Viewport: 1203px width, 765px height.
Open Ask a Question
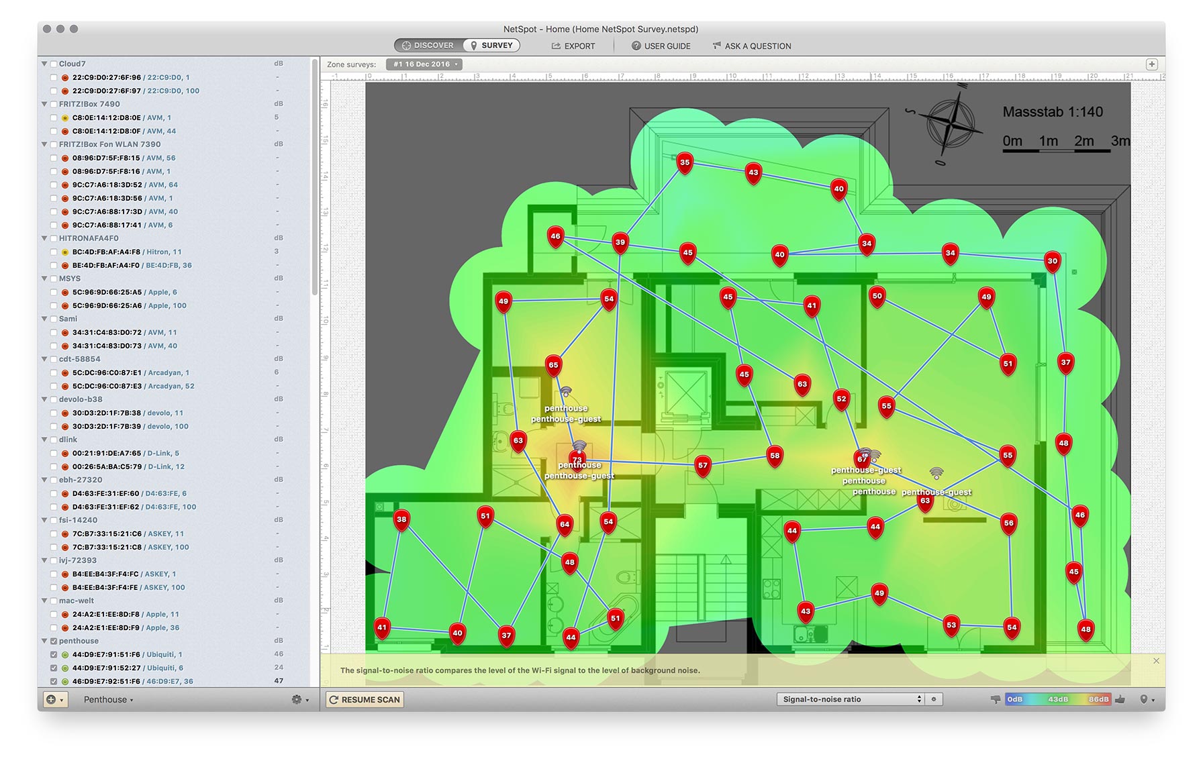[x=752, y=46]
